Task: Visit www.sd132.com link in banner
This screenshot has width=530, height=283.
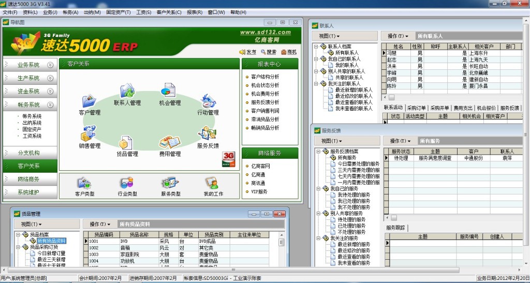Action: coord(266,33)
